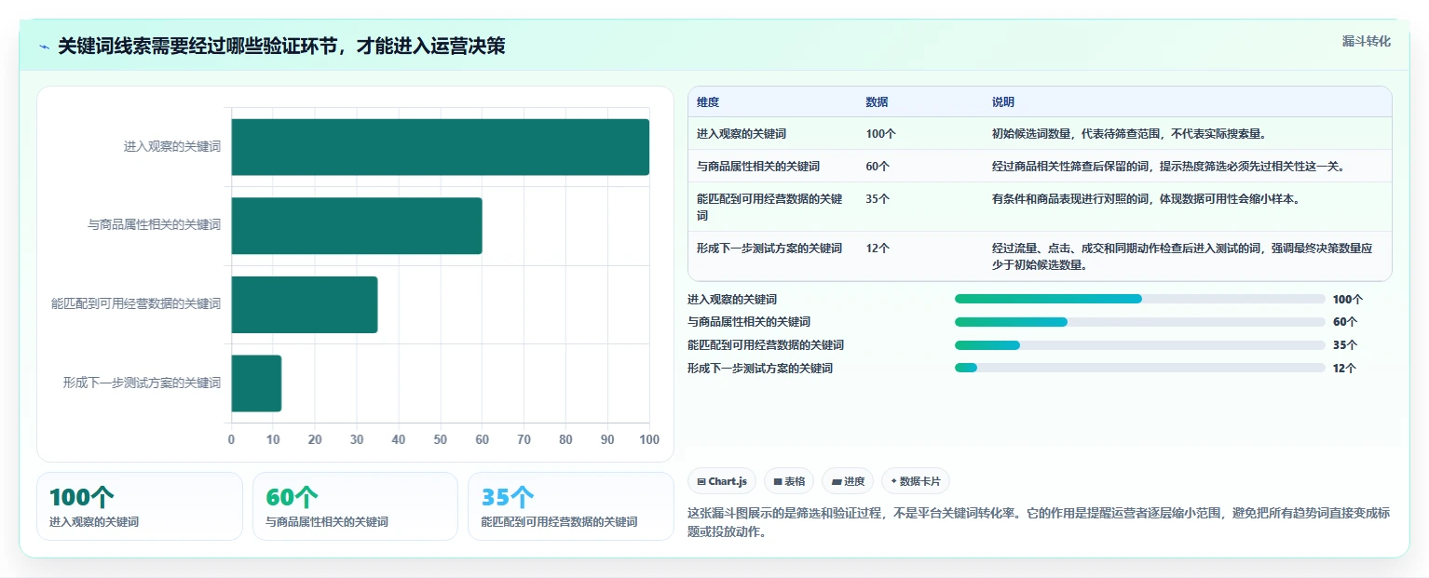Click progress row label 进入观察的关键词
This screenshot has width=1429, height=578.
pos(732,300)
